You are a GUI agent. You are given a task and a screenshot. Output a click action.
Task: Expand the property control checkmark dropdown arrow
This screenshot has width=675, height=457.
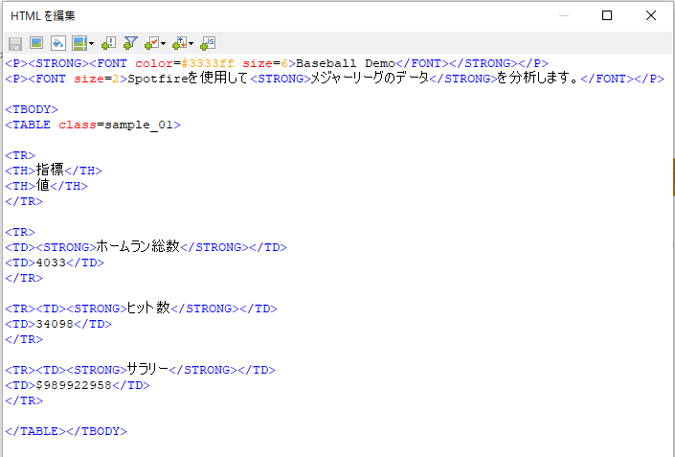pyautogui.click(x=163, y=43)
